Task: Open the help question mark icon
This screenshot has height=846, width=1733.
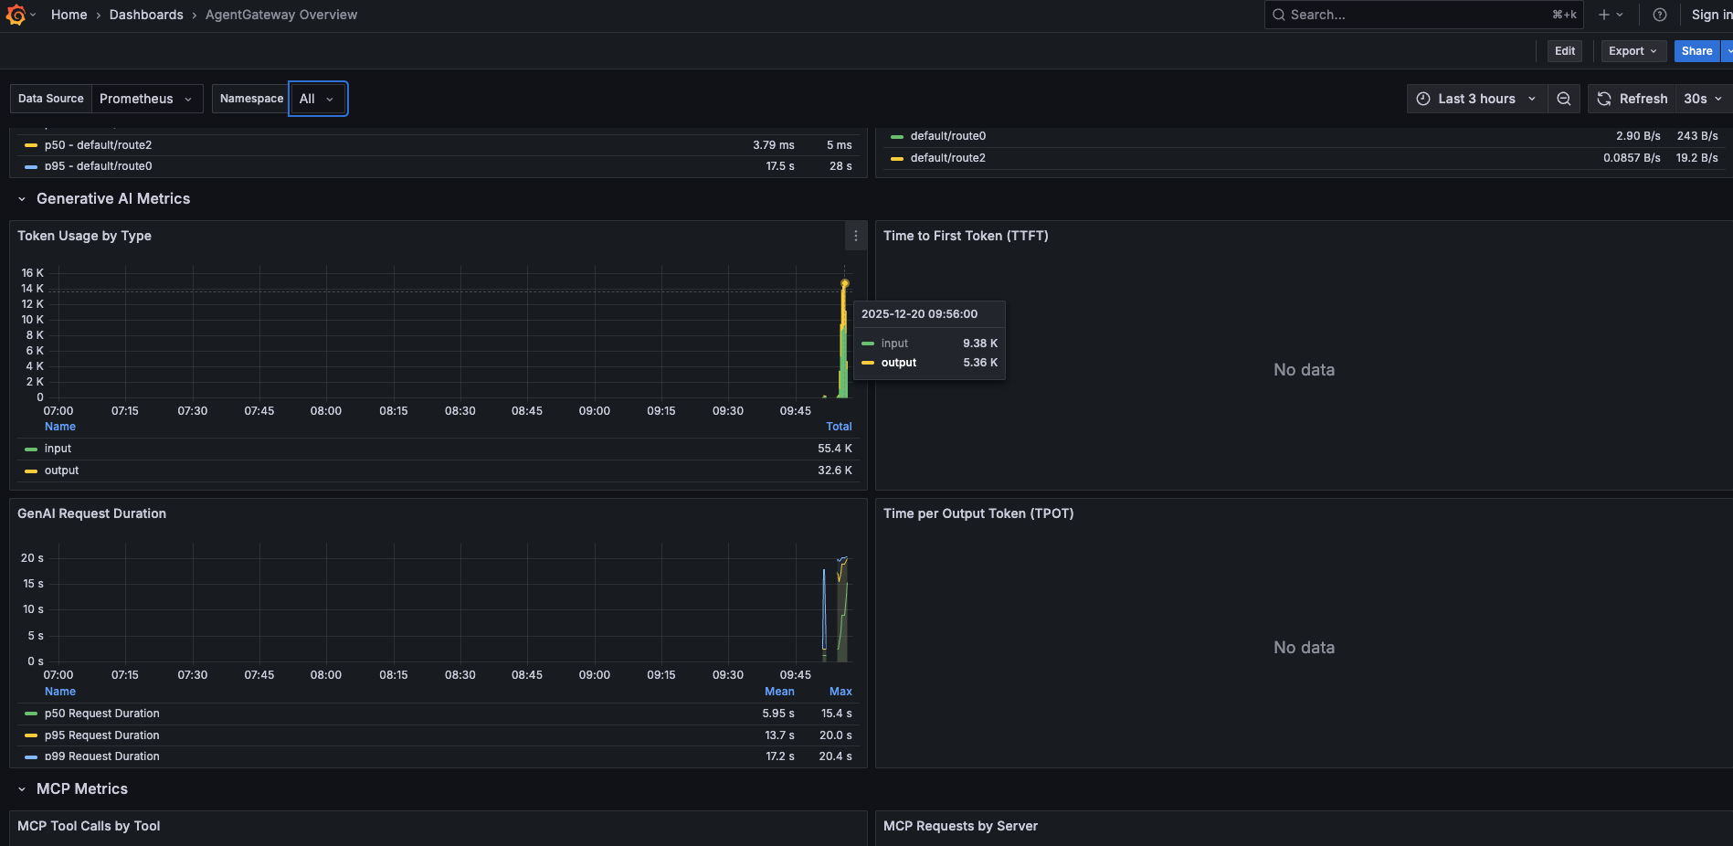Action: (x=1660, y=15)
